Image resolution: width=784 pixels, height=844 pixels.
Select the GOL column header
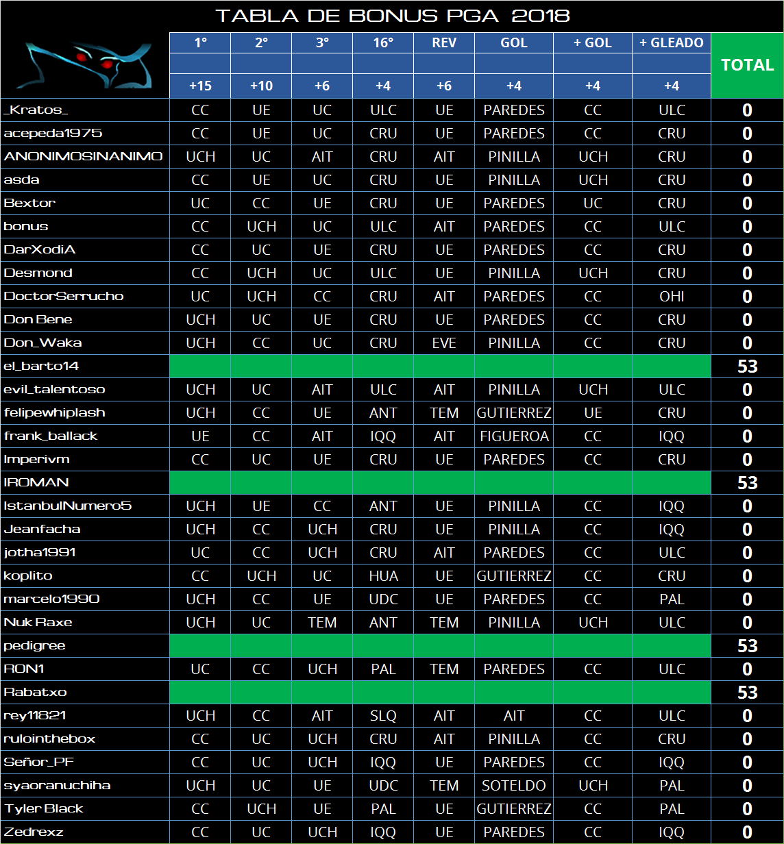click(x=514, y=42)
